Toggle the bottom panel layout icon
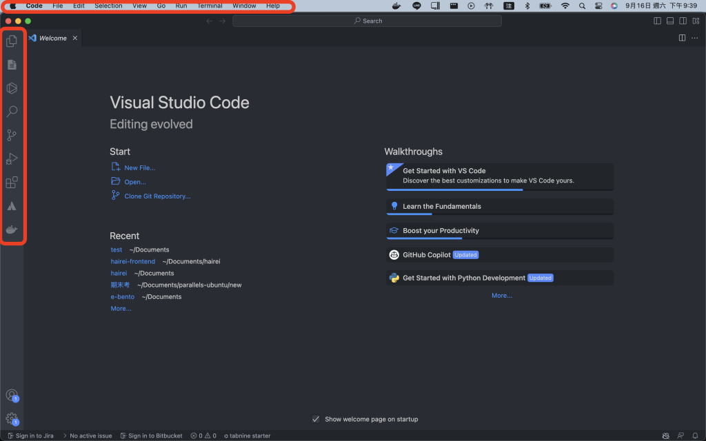This screenshot has height=441, width=706. tap(670, 21)
